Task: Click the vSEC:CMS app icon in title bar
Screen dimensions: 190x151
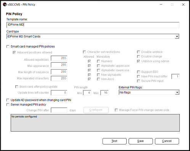Action: click(x=5, y=5)
